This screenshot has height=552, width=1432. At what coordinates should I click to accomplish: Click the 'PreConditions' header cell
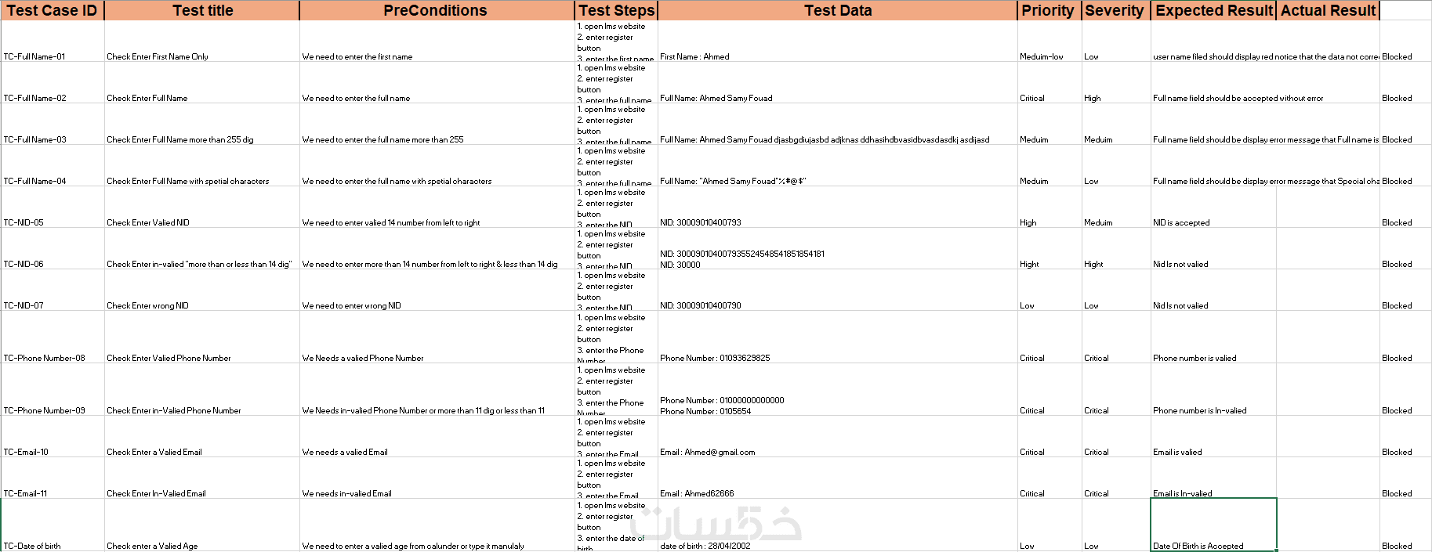click(x=437, y=10)
